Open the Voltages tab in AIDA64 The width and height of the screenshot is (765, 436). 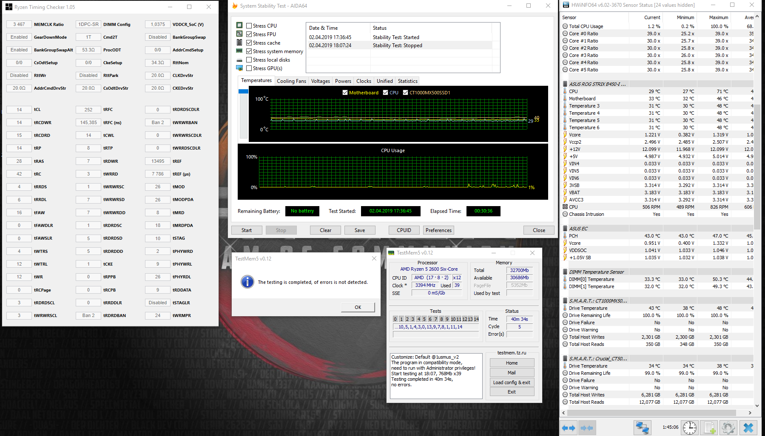click(320, 81)
